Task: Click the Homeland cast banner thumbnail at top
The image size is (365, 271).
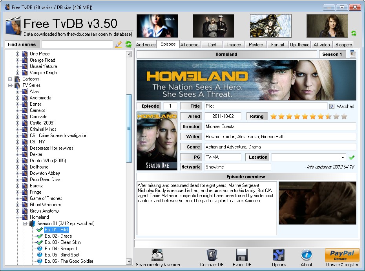Action: [213, 26]
